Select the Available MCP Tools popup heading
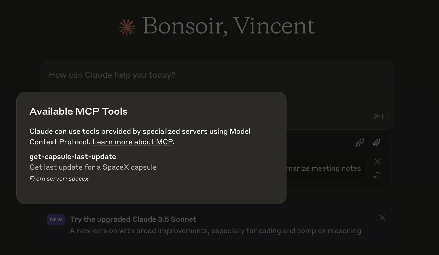Screen dimensions: 439x255 (x=78, y=111)
